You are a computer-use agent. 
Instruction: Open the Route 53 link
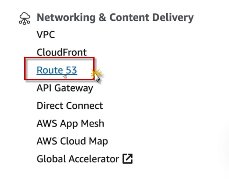(x=57, y=70)
